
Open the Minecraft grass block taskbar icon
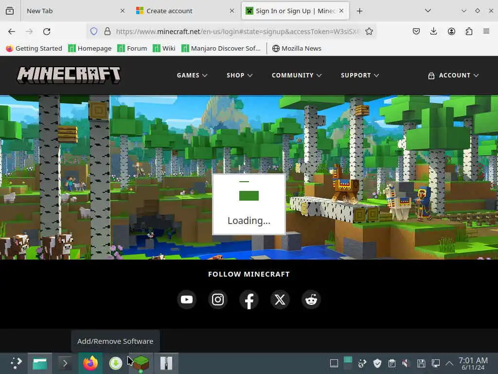(141, 363)
